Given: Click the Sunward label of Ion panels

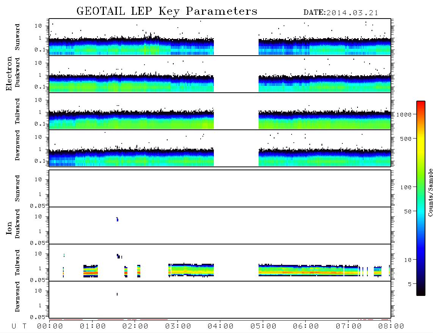Looking at the screenshot, I should [x=17, y=188].
